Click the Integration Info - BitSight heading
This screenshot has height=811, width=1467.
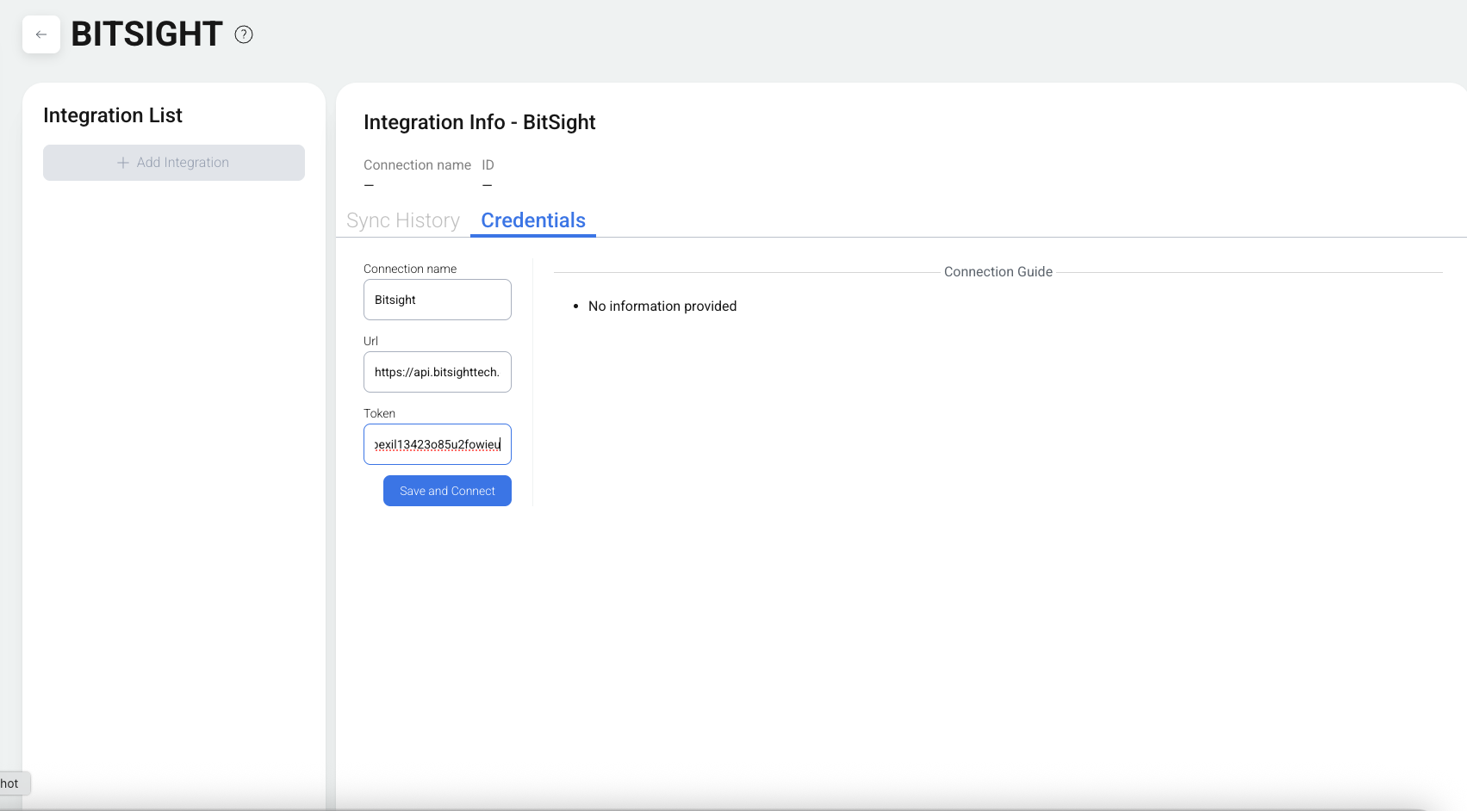(480, 122)
